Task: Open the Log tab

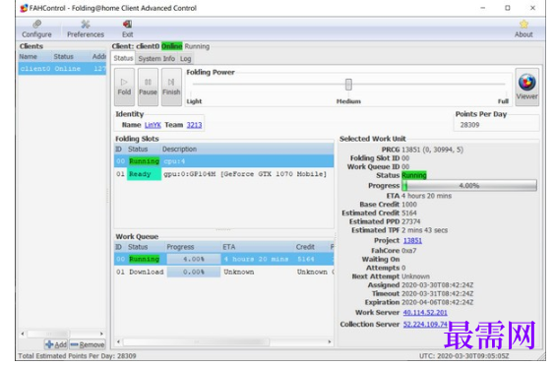Action: (x=186, y=59)
